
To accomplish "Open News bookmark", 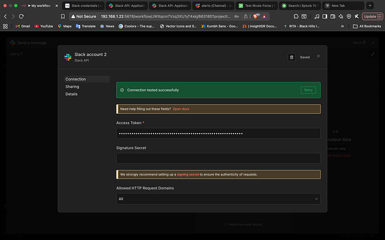I will pos(107,26).
